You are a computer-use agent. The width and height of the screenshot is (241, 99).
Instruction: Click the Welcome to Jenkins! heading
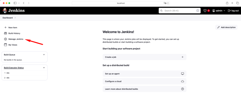pyautogui.click(x=118, y=32)
